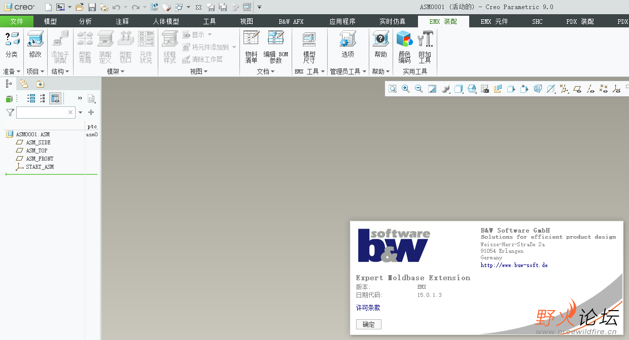Viewport: 629px width, 340px height.
Task: Click the plus icon beside tree search
Action: point(91,112)
